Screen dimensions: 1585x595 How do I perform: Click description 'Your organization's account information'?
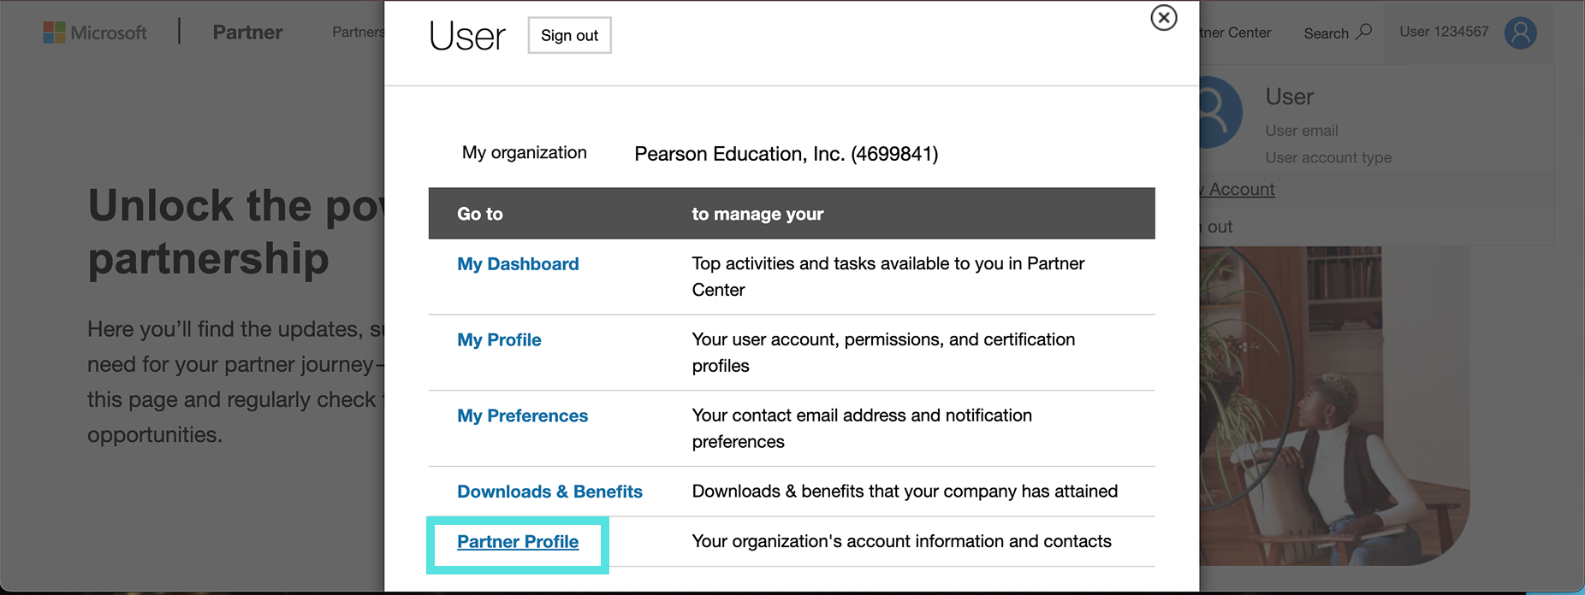click(901, 541)
